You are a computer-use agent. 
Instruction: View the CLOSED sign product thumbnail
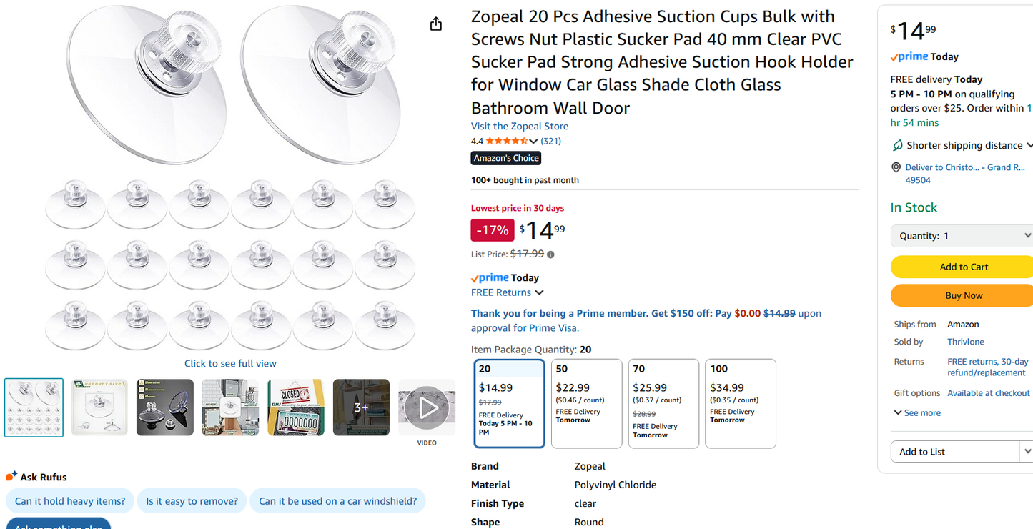[296, 407]
